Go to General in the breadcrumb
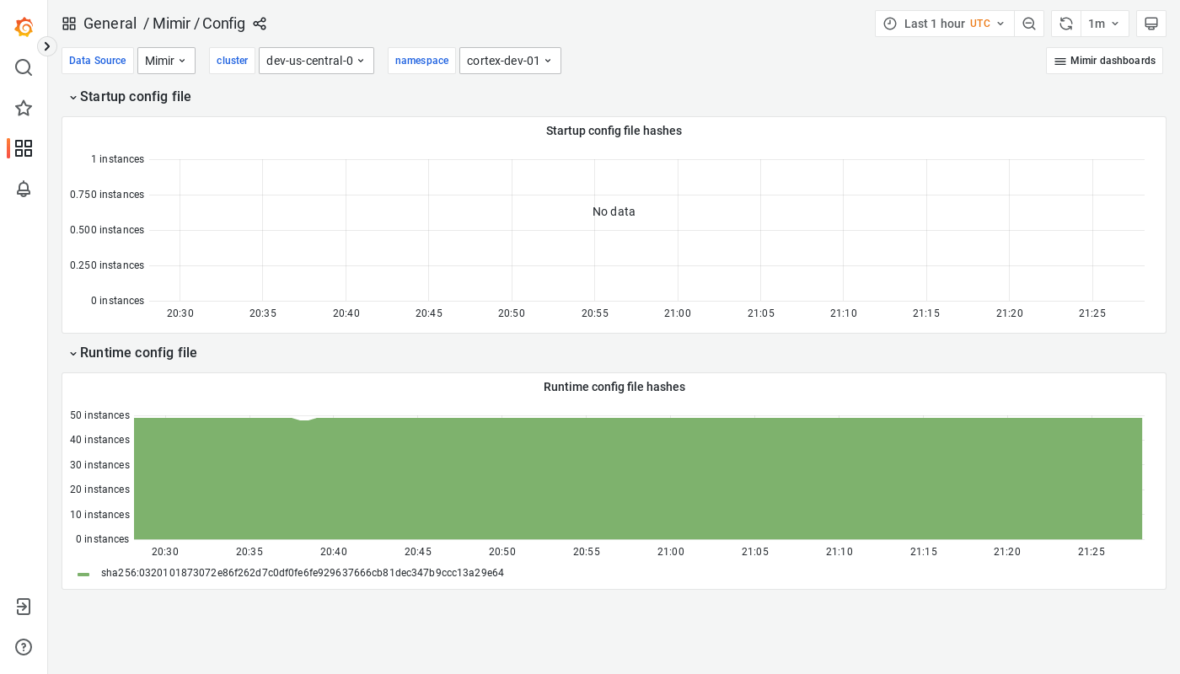Screen dimensions: 1180x674 (x=110, y=24)
